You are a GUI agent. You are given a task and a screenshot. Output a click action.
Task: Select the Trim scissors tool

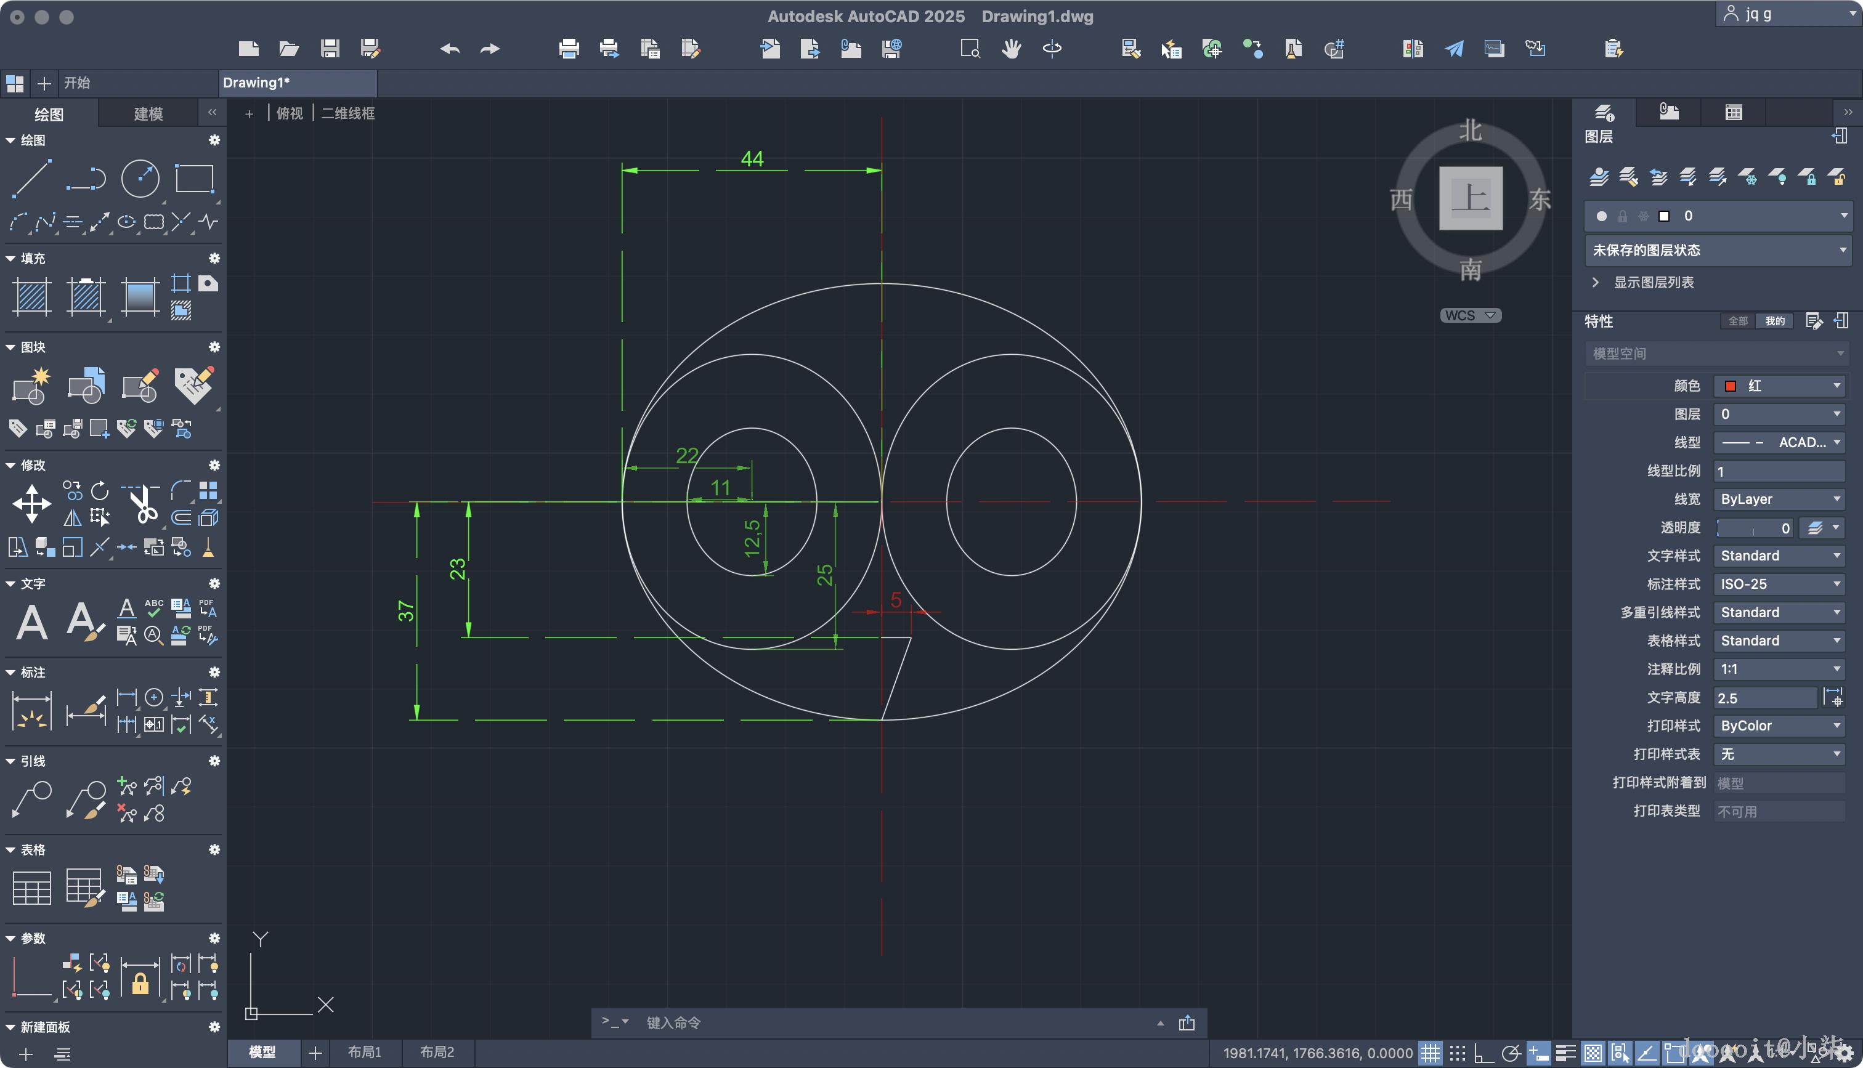(142, 504)
